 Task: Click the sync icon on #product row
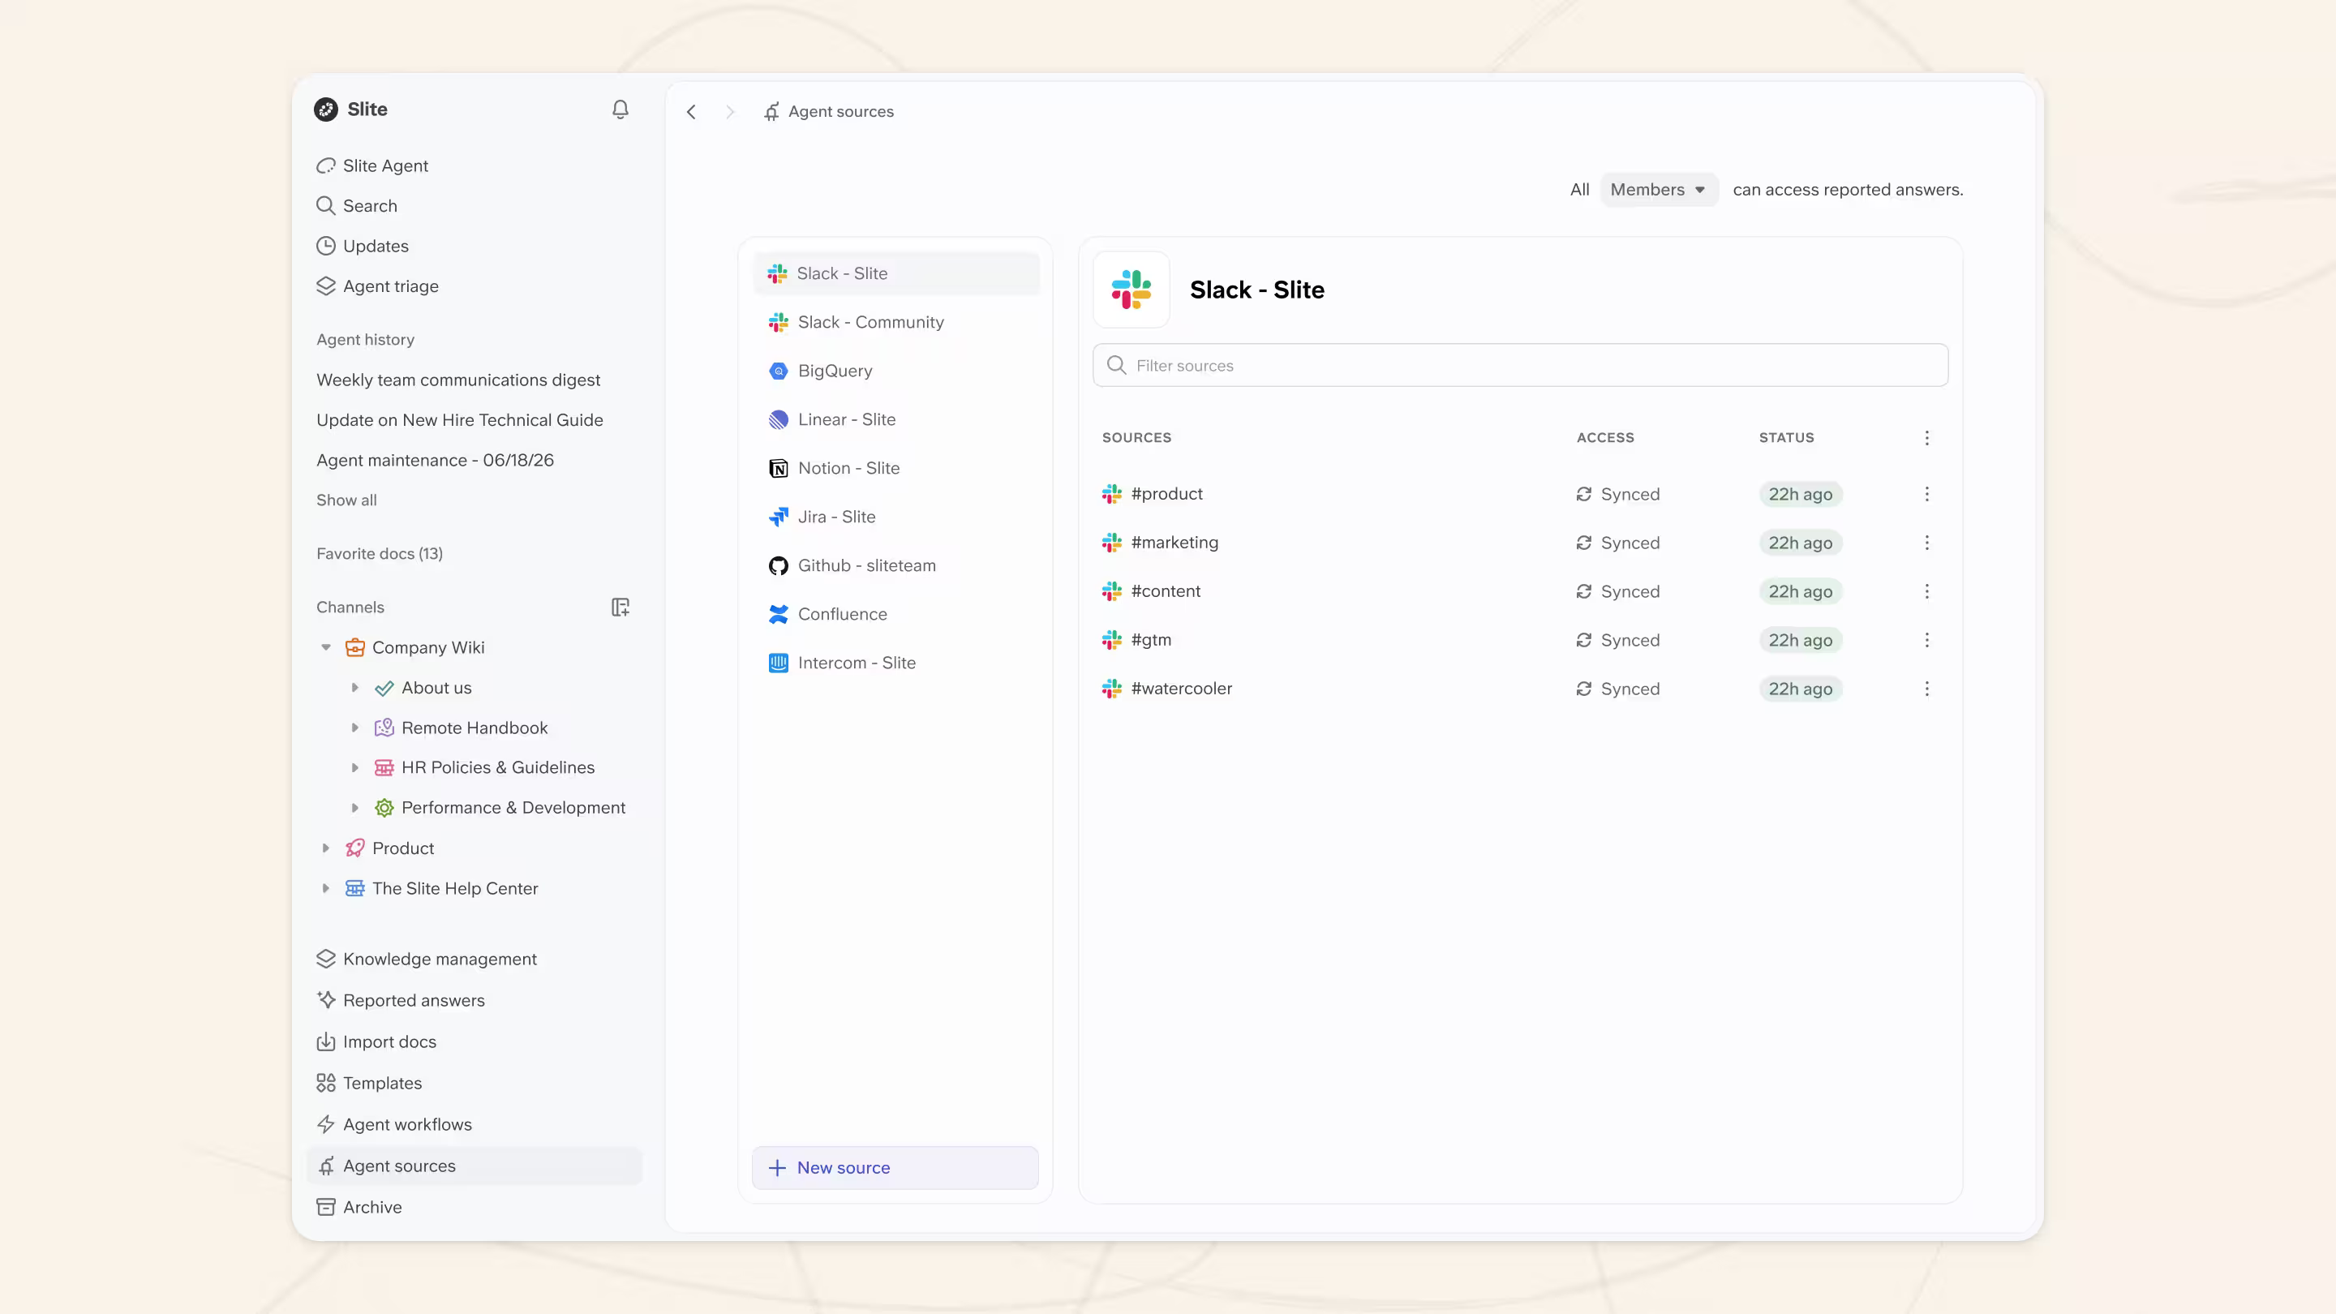pos(1583,494)
